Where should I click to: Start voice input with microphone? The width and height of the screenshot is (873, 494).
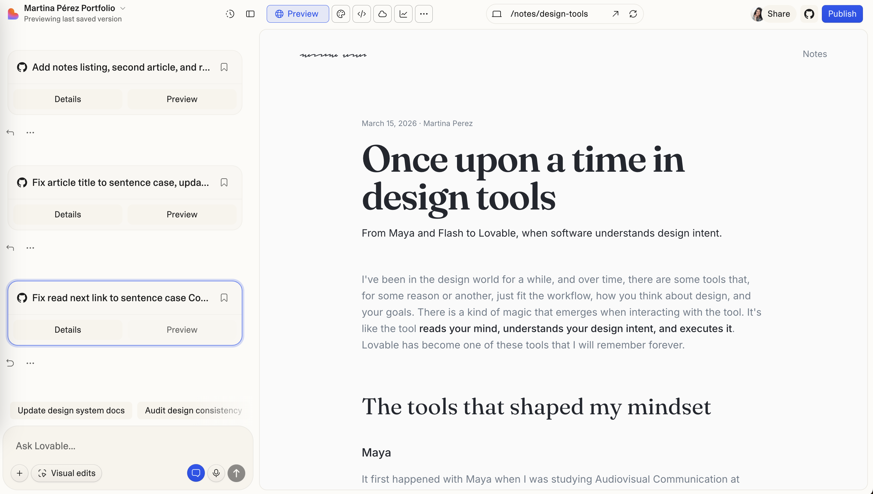pos(216,473)
